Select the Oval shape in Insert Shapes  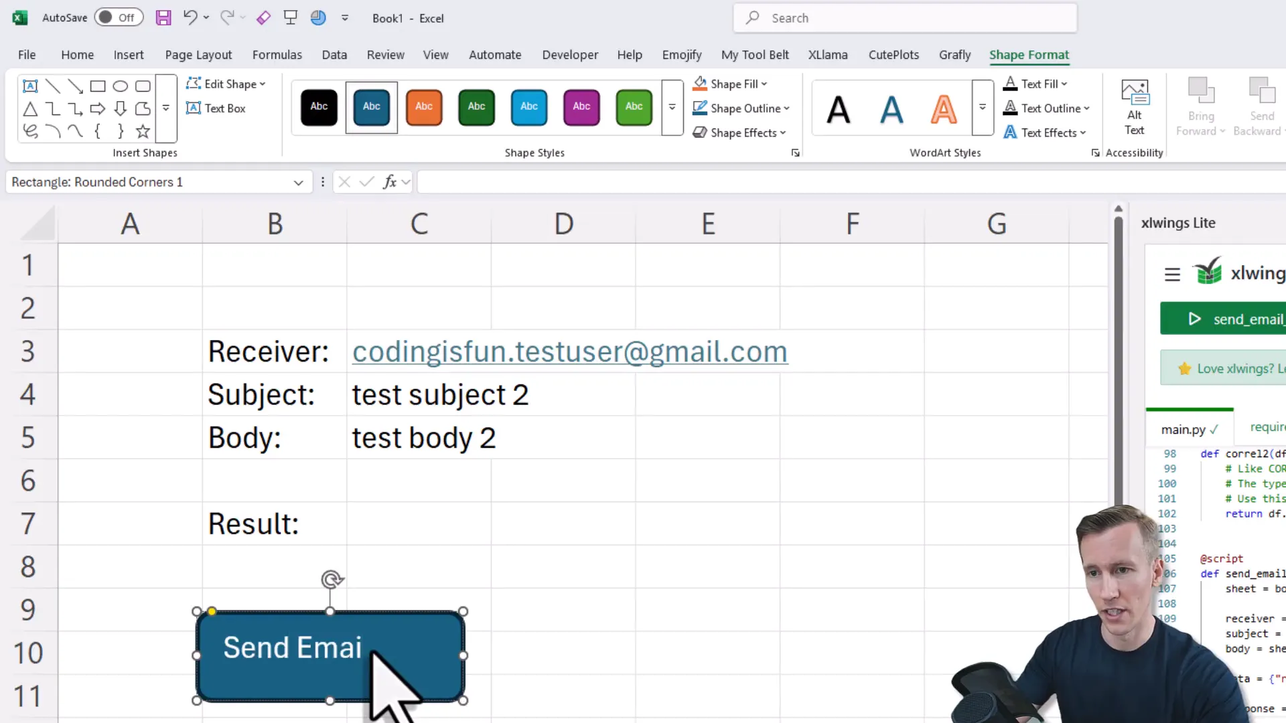[121, 86]
